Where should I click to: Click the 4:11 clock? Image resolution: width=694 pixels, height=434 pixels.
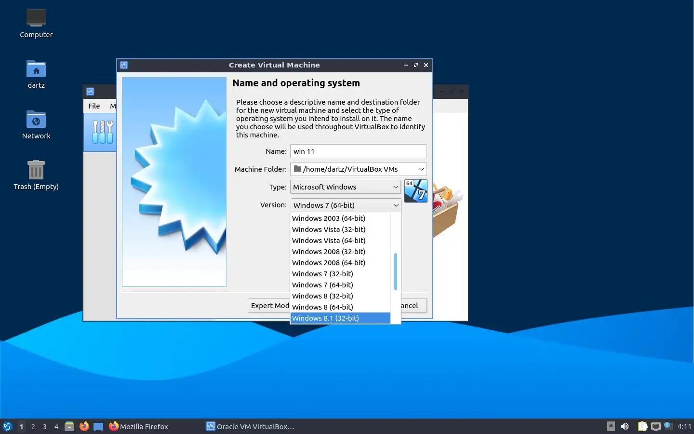pyautogui.click(x=684, y=427)
